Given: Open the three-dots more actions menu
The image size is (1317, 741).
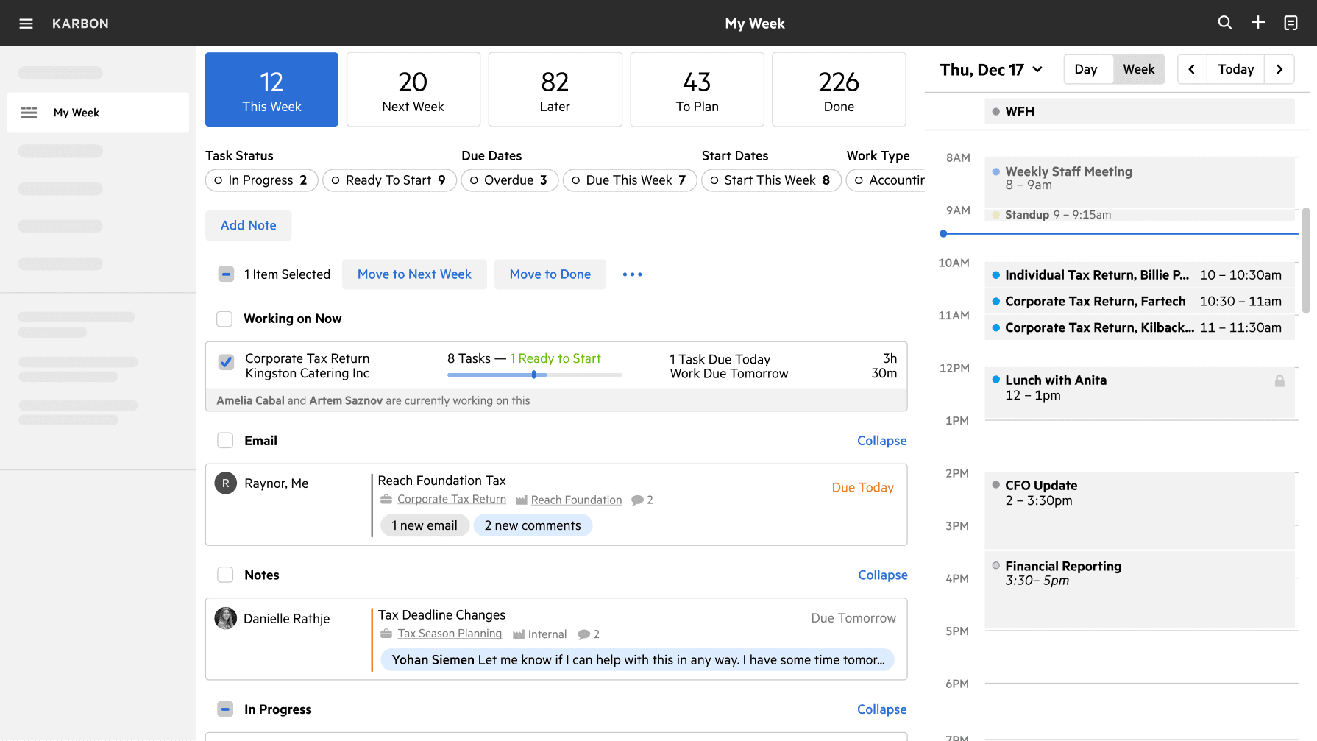Looking at the screenshot, I should click(x=632, y=274).
